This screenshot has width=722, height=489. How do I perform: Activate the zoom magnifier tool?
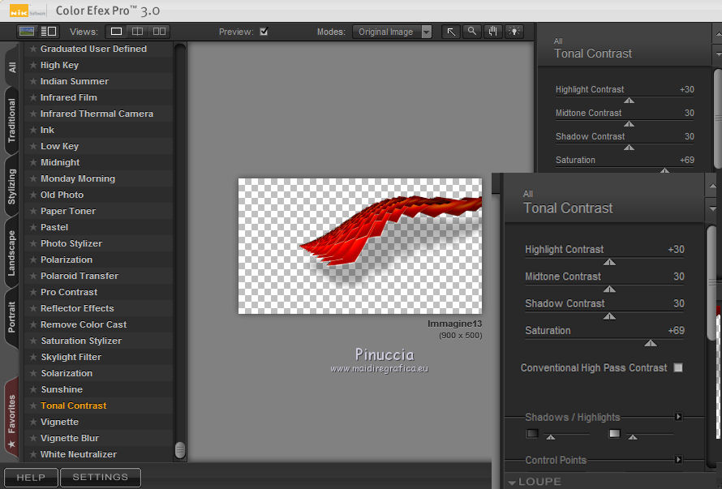click(472, 32)
